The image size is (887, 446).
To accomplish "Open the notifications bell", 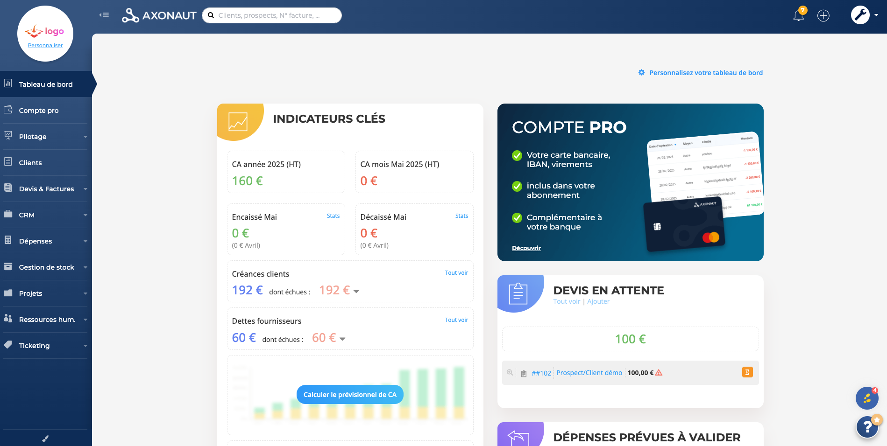I will [799, 15].
